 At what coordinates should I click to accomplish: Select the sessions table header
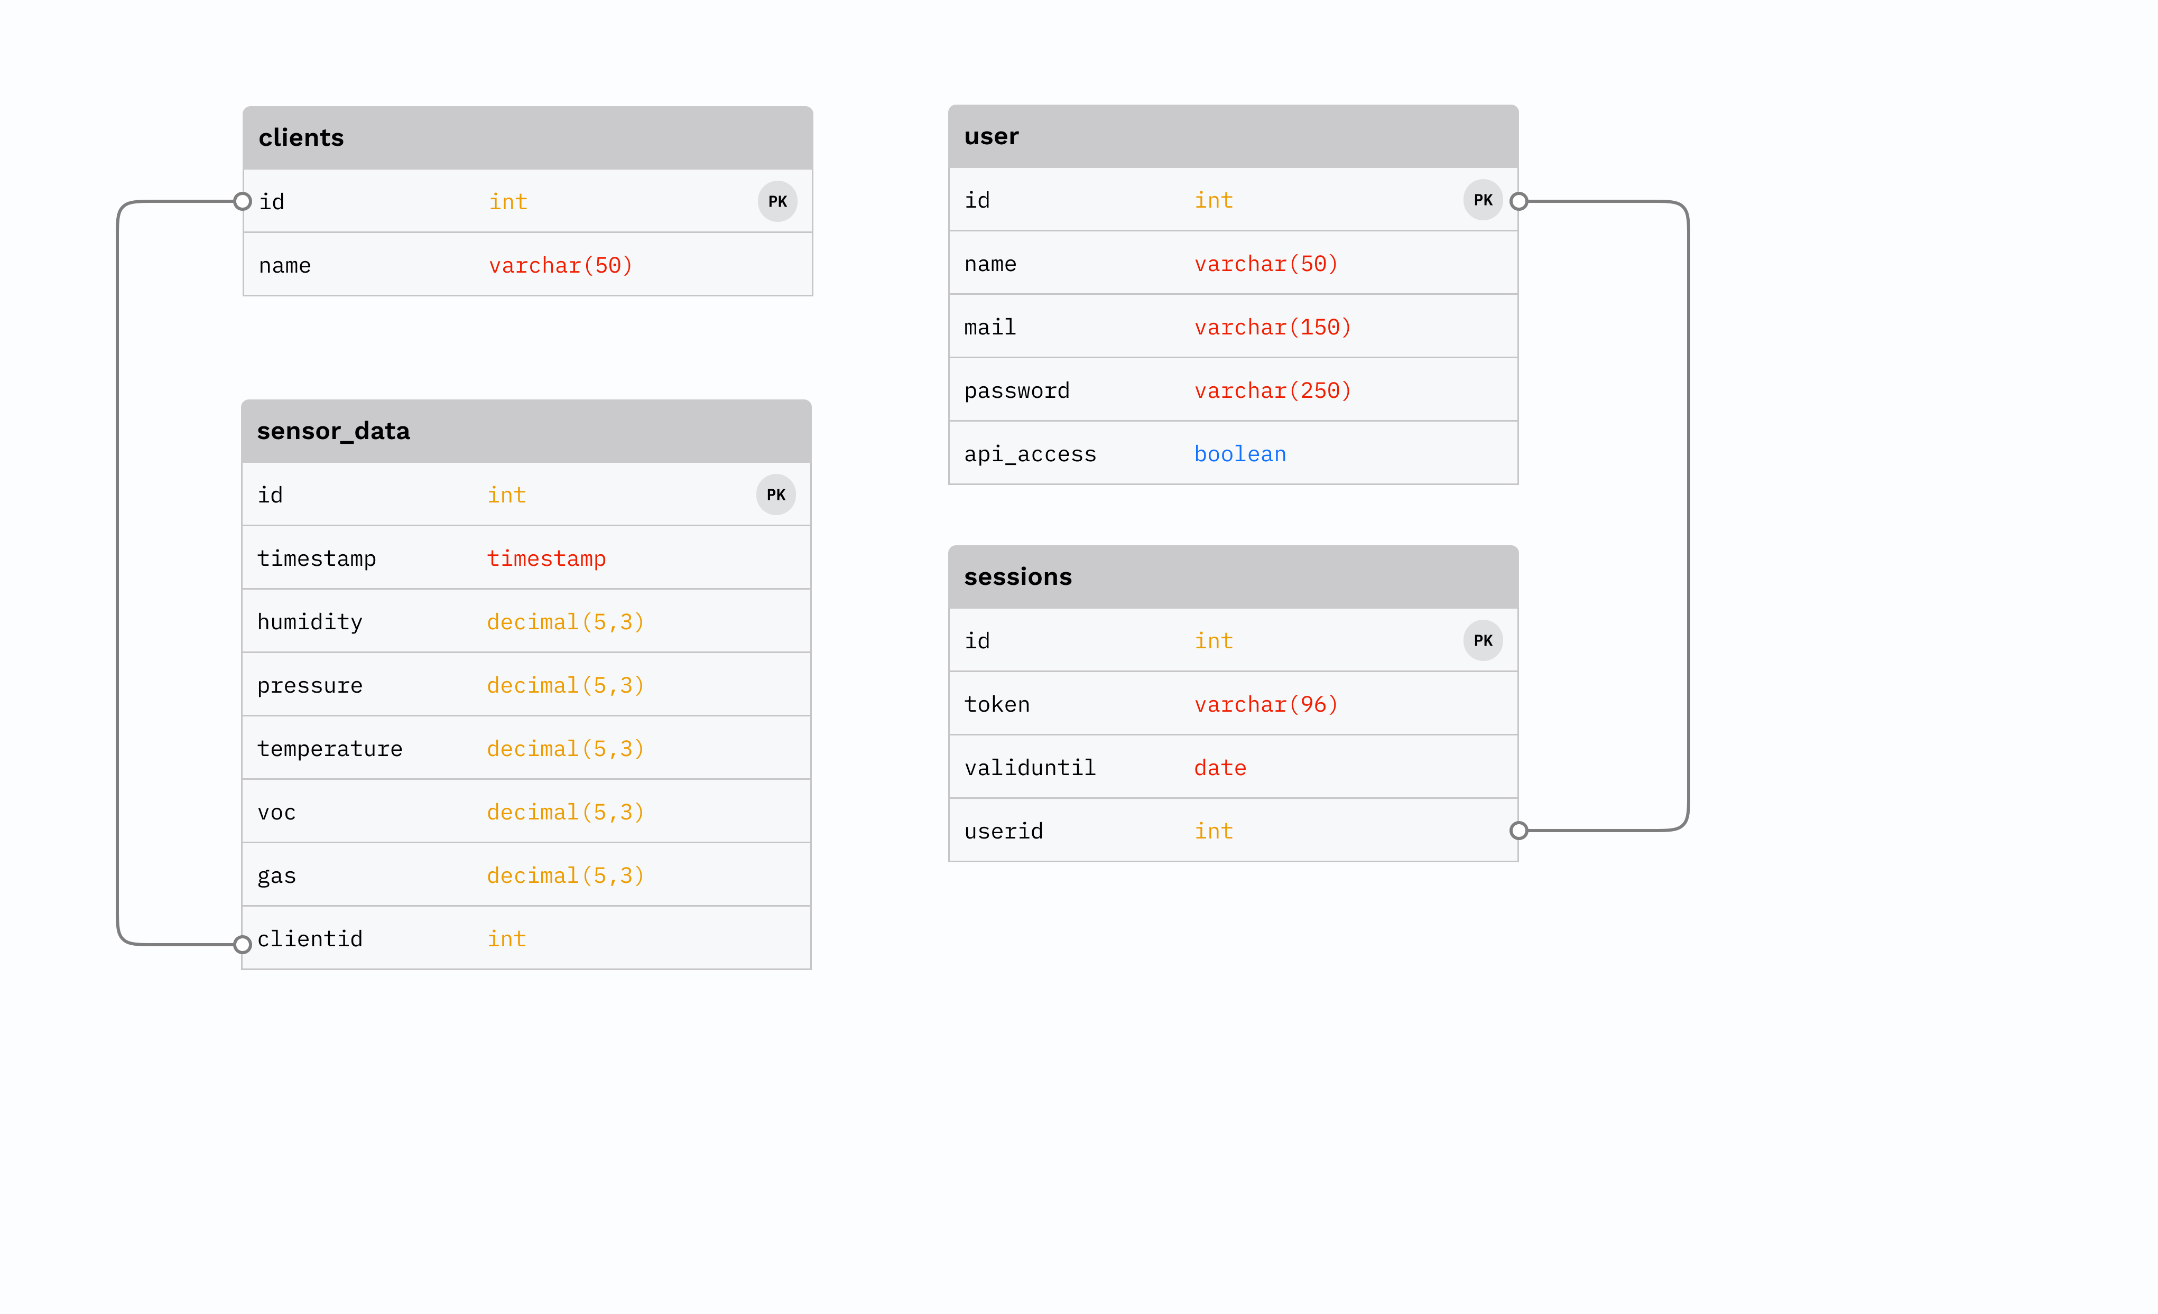[1232, 576]
